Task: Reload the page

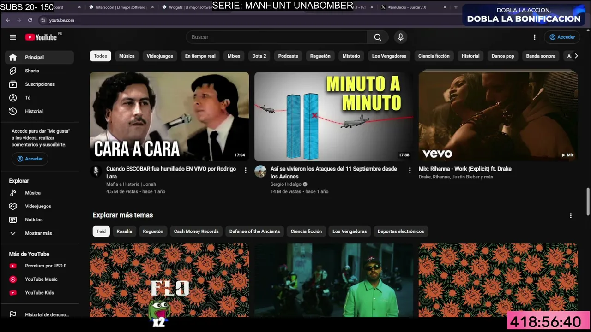Action: pos(30,20)
